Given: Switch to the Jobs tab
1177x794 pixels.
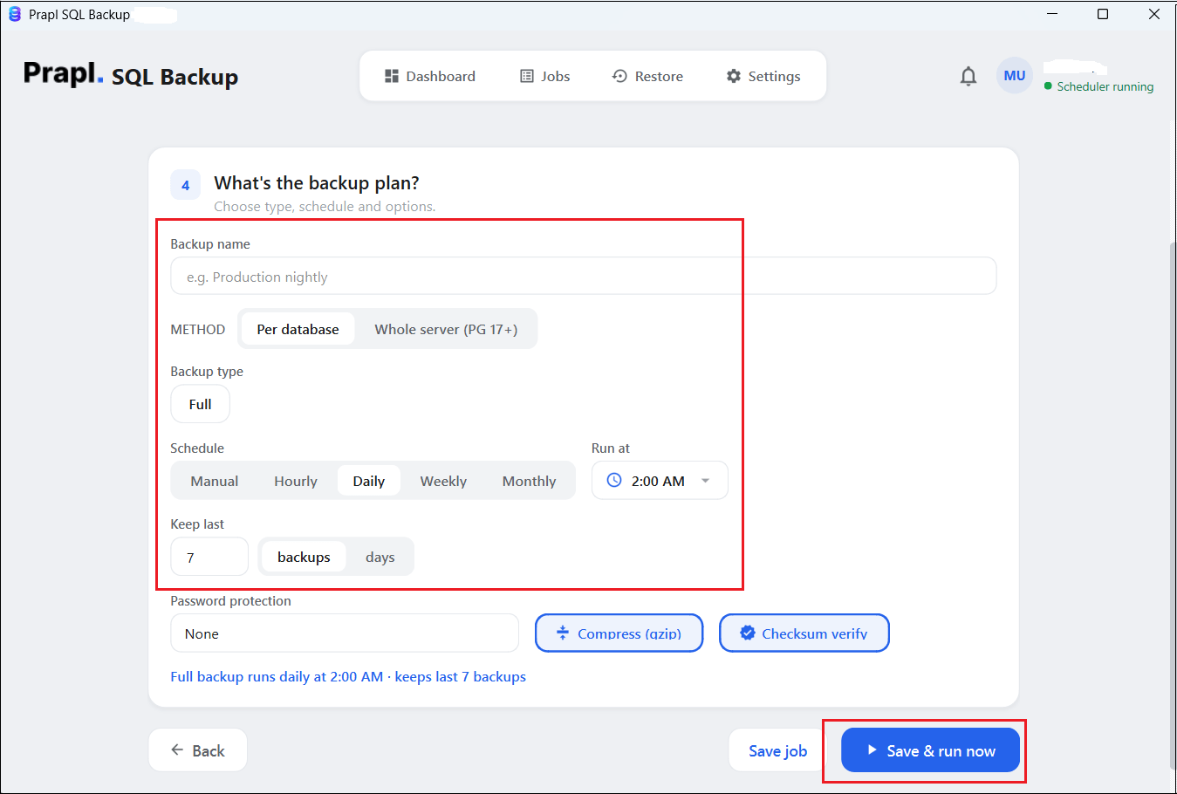Looking at the screenshot, I should 545,77.
